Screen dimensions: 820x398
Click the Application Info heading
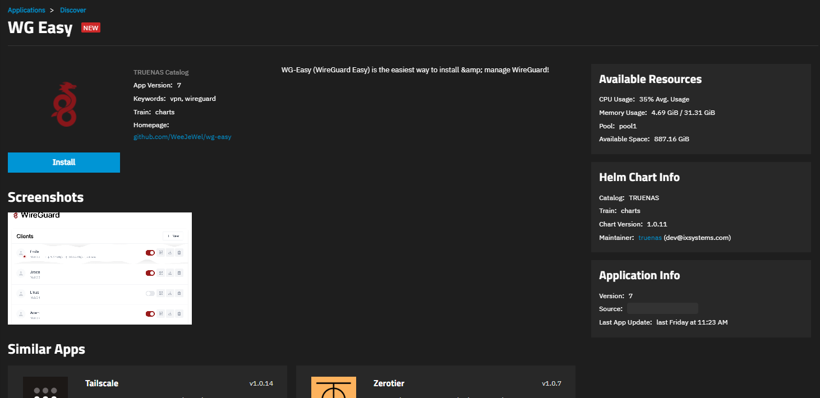pyautogui.click(x=639, y=275)
